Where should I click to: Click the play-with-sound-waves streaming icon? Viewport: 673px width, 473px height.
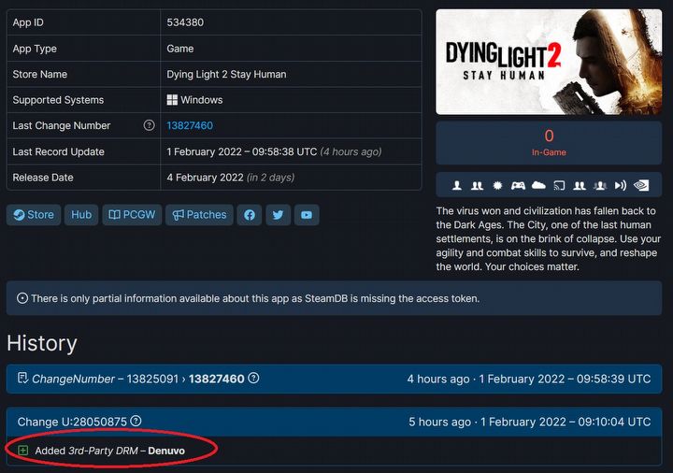pos(621,185)
